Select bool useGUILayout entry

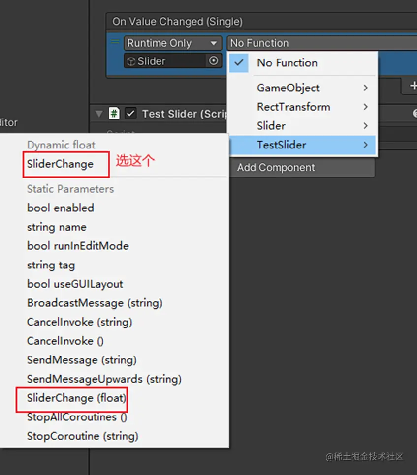pos(75,284)
